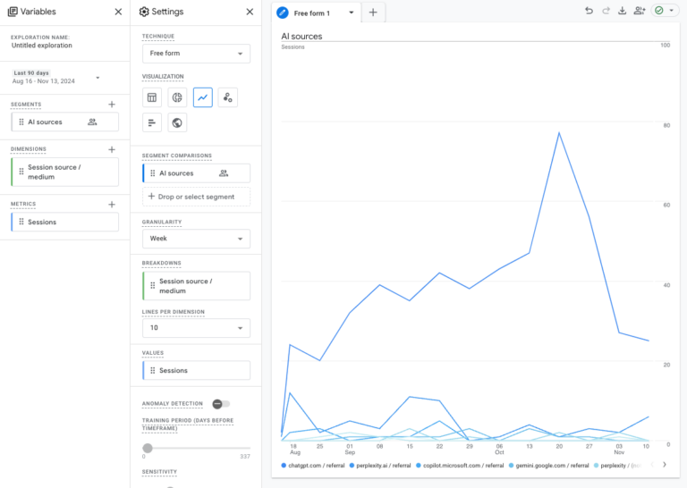The width and height of the screenshot is (687, 488).
Task: Add a new exploration tab
Action: (373, 13)
